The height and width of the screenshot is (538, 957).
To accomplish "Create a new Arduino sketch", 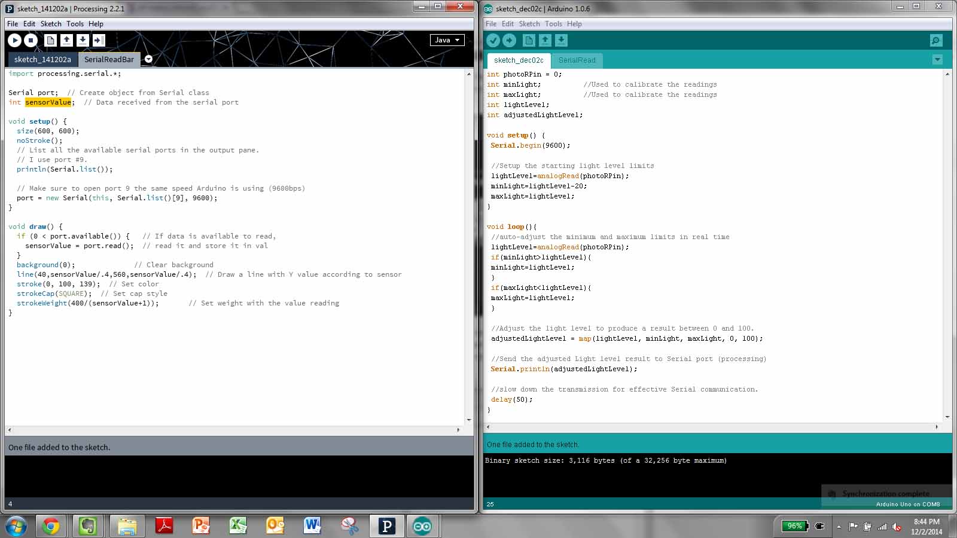I will 529,40.
